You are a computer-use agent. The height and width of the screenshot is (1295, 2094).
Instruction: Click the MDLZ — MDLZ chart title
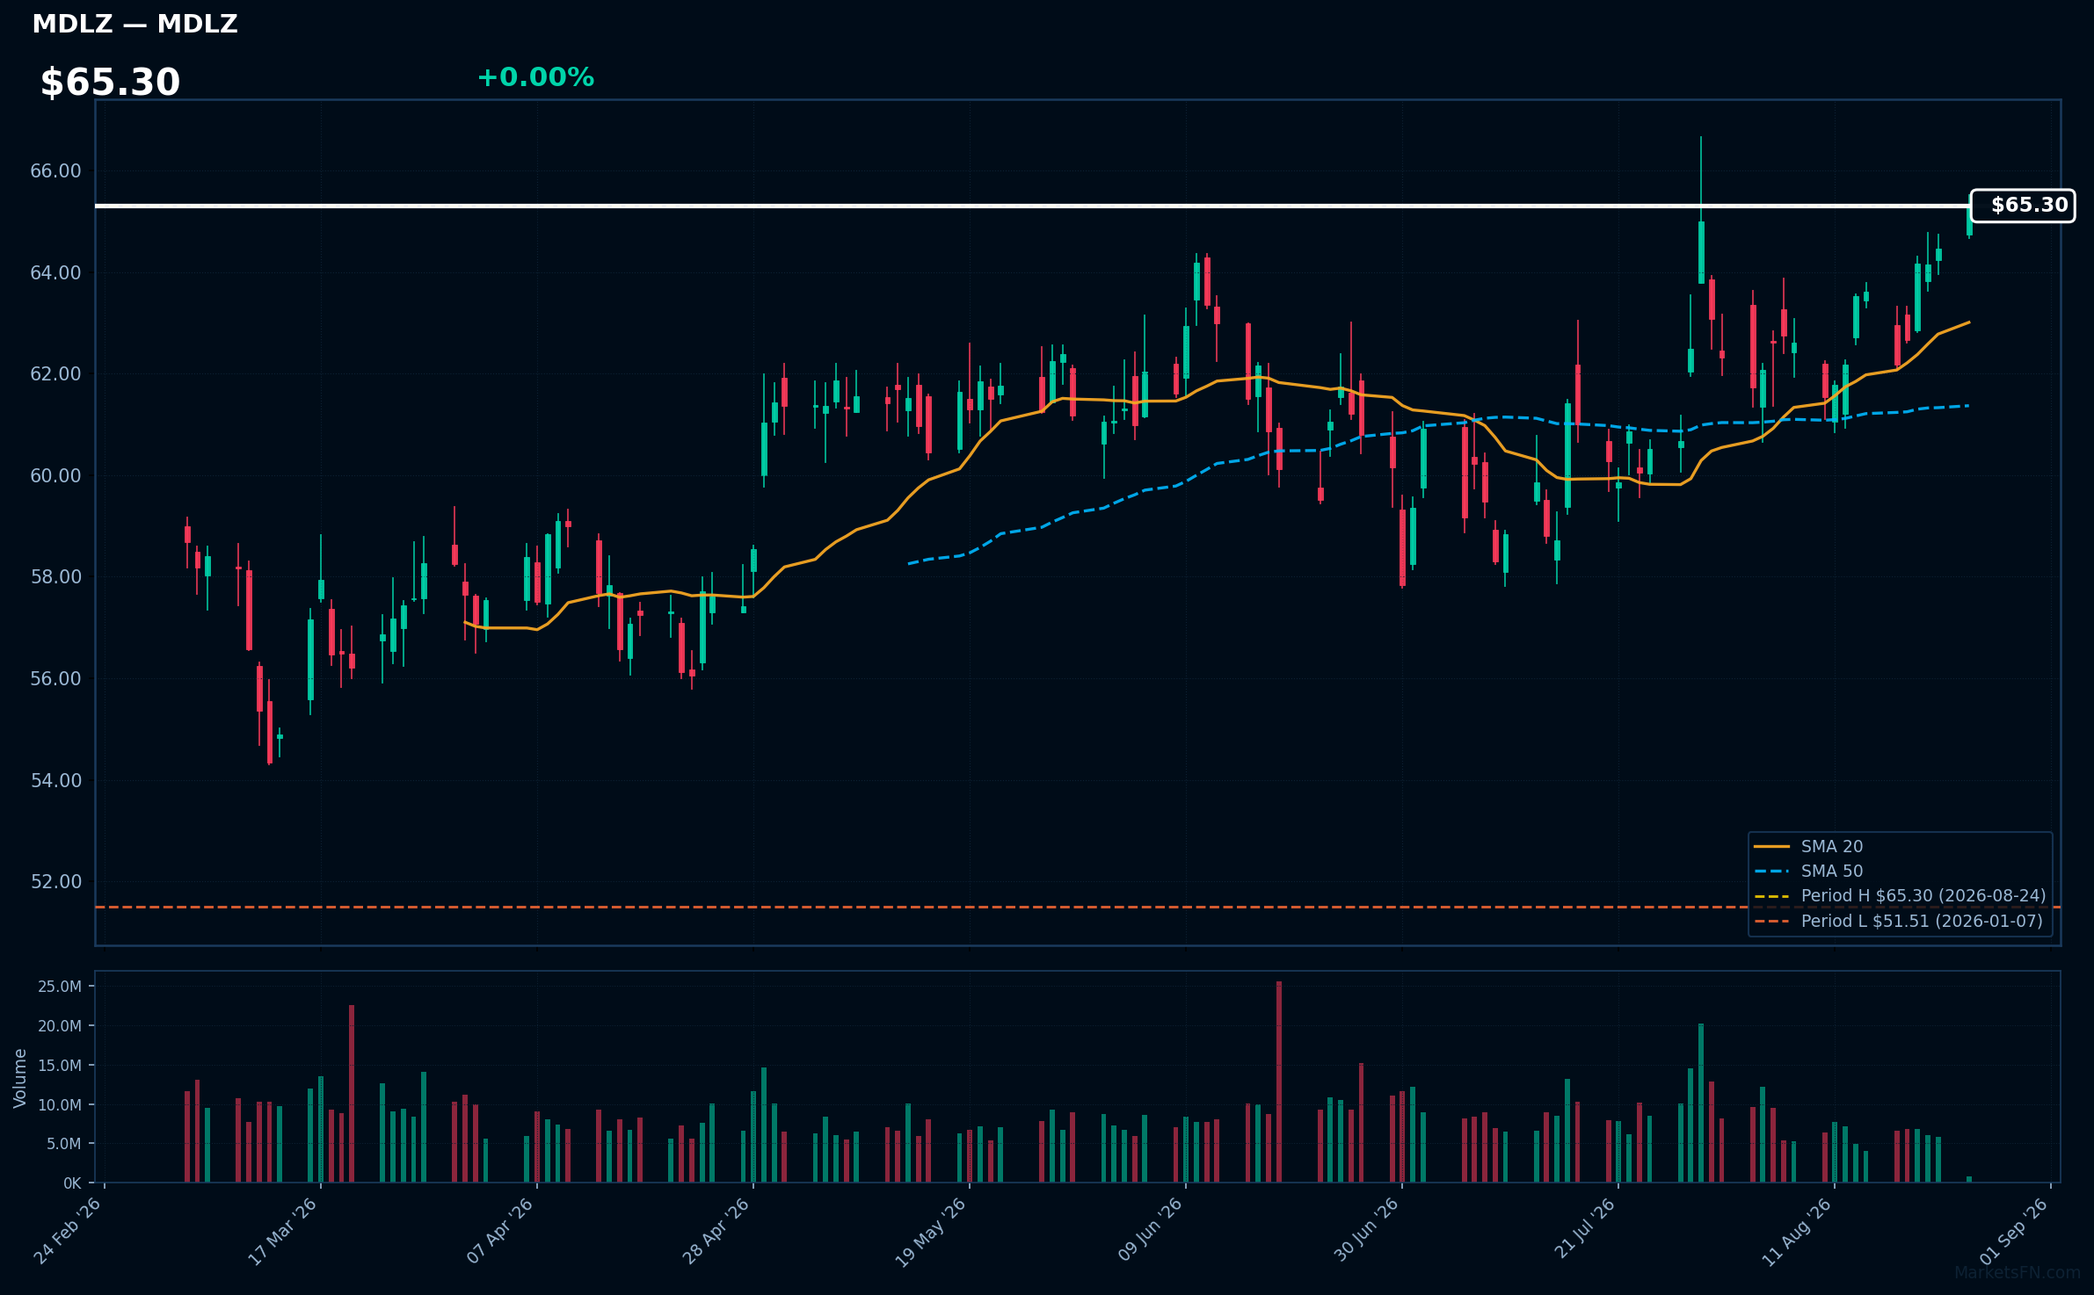[135, 24]
